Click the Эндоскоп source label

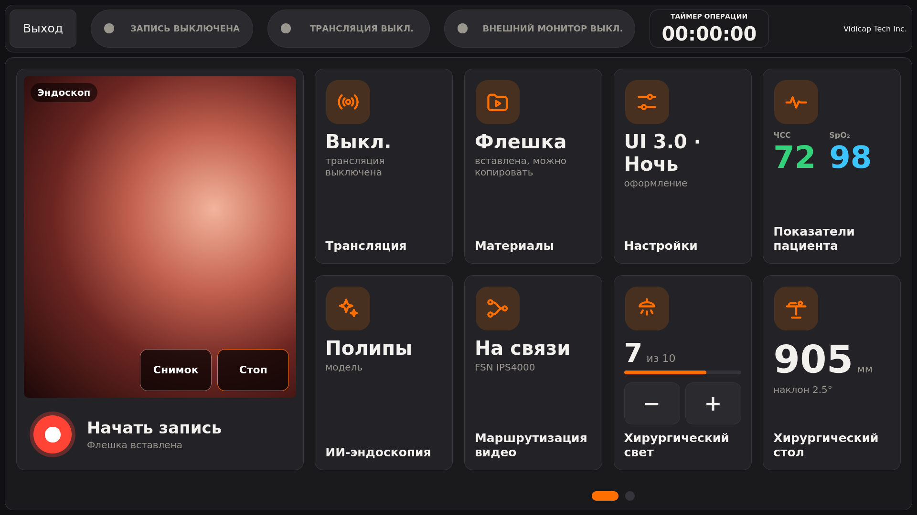tap(64, 93)
